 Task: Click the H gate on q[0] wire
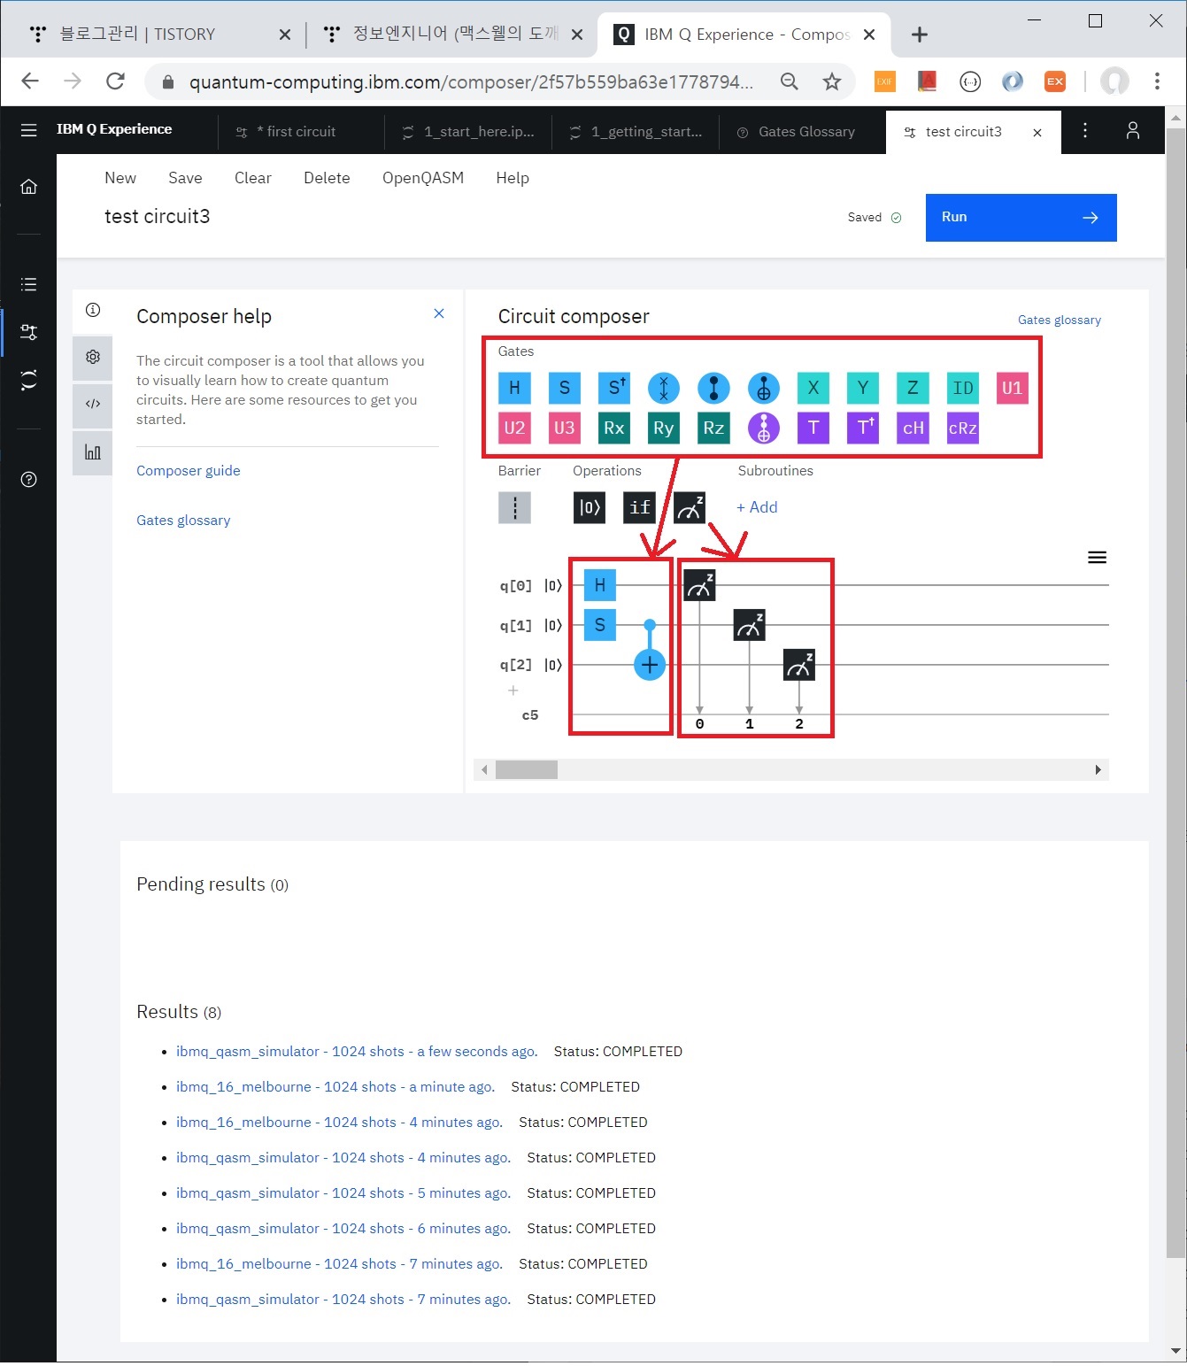[x=600, y=585]
